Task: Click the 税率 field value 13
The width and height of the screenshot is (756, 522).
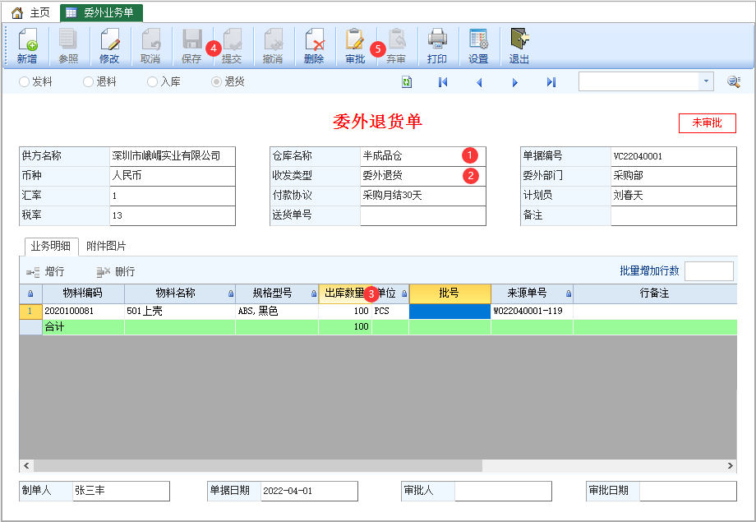Action: click(173, 215)
